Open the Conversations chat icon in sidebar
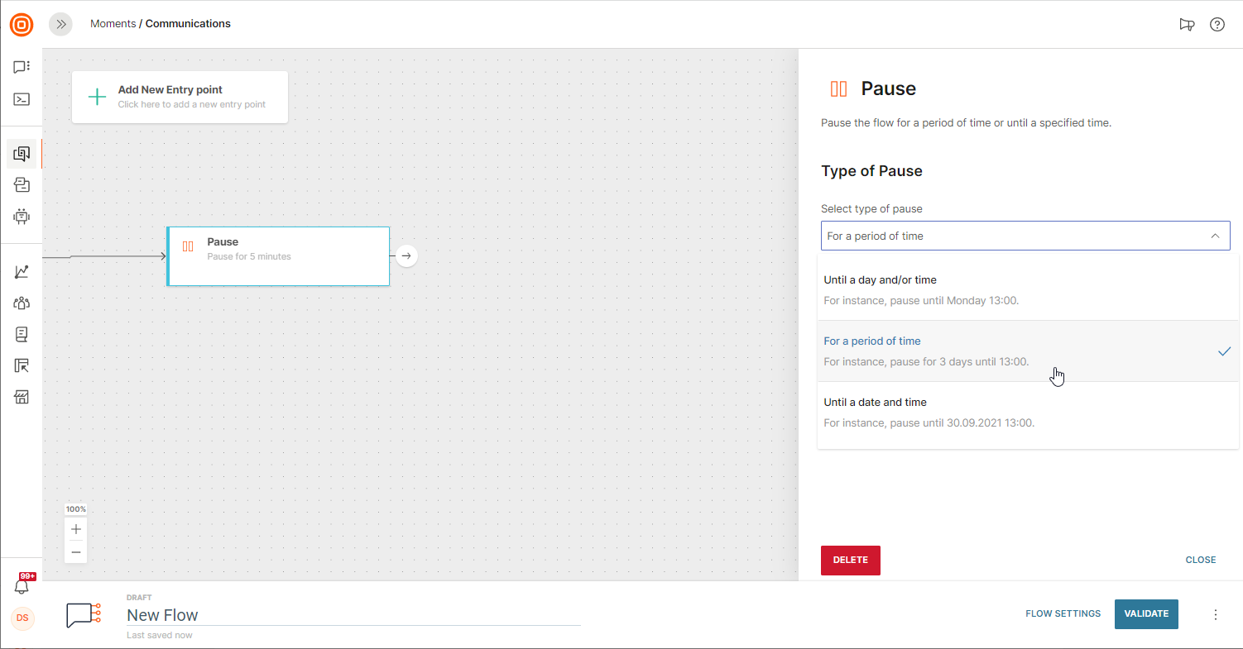The height and width of the screenshot is (649, 1243). [x=22, y=67]
